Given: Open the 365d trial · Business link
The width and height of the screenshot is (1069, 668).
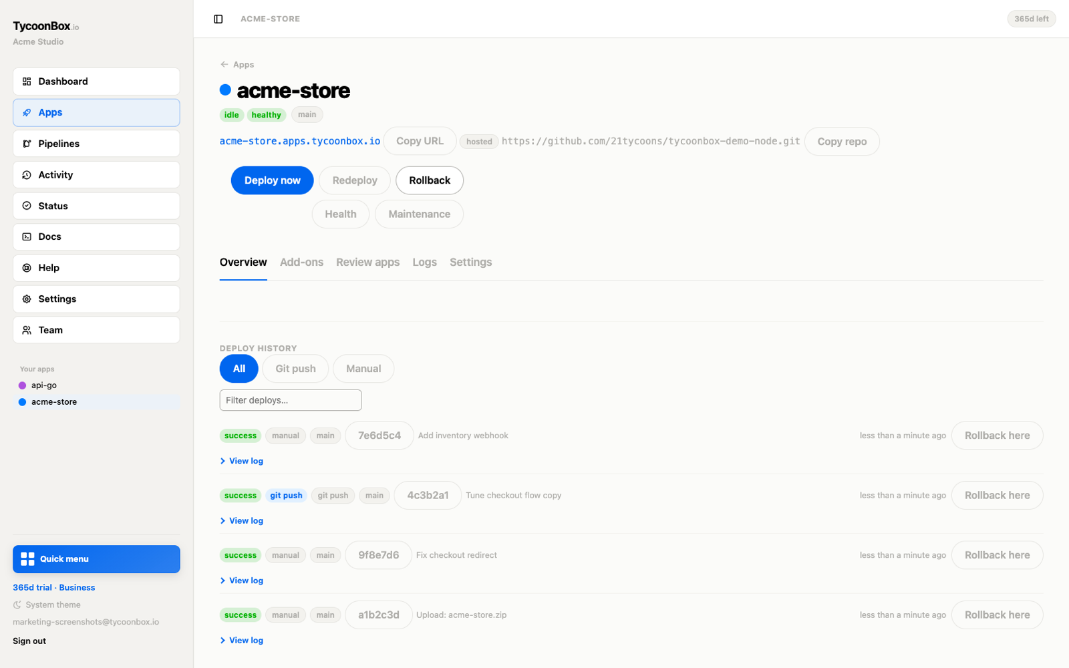Looking at the screenshot, I should coord(54,588).
